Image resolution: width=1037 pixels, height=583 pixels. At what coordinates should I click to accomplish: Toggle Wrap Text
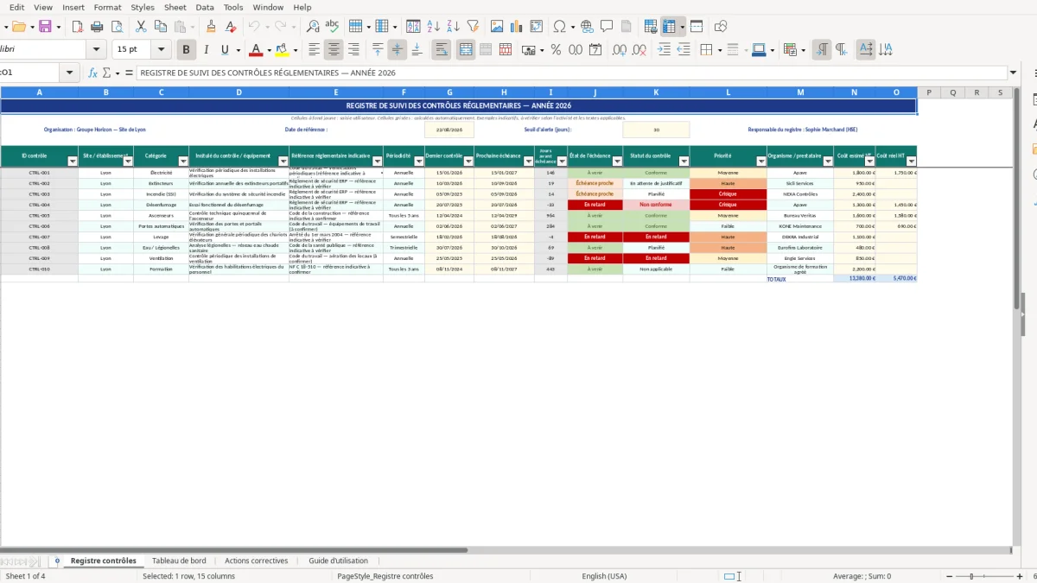point(442,50)
